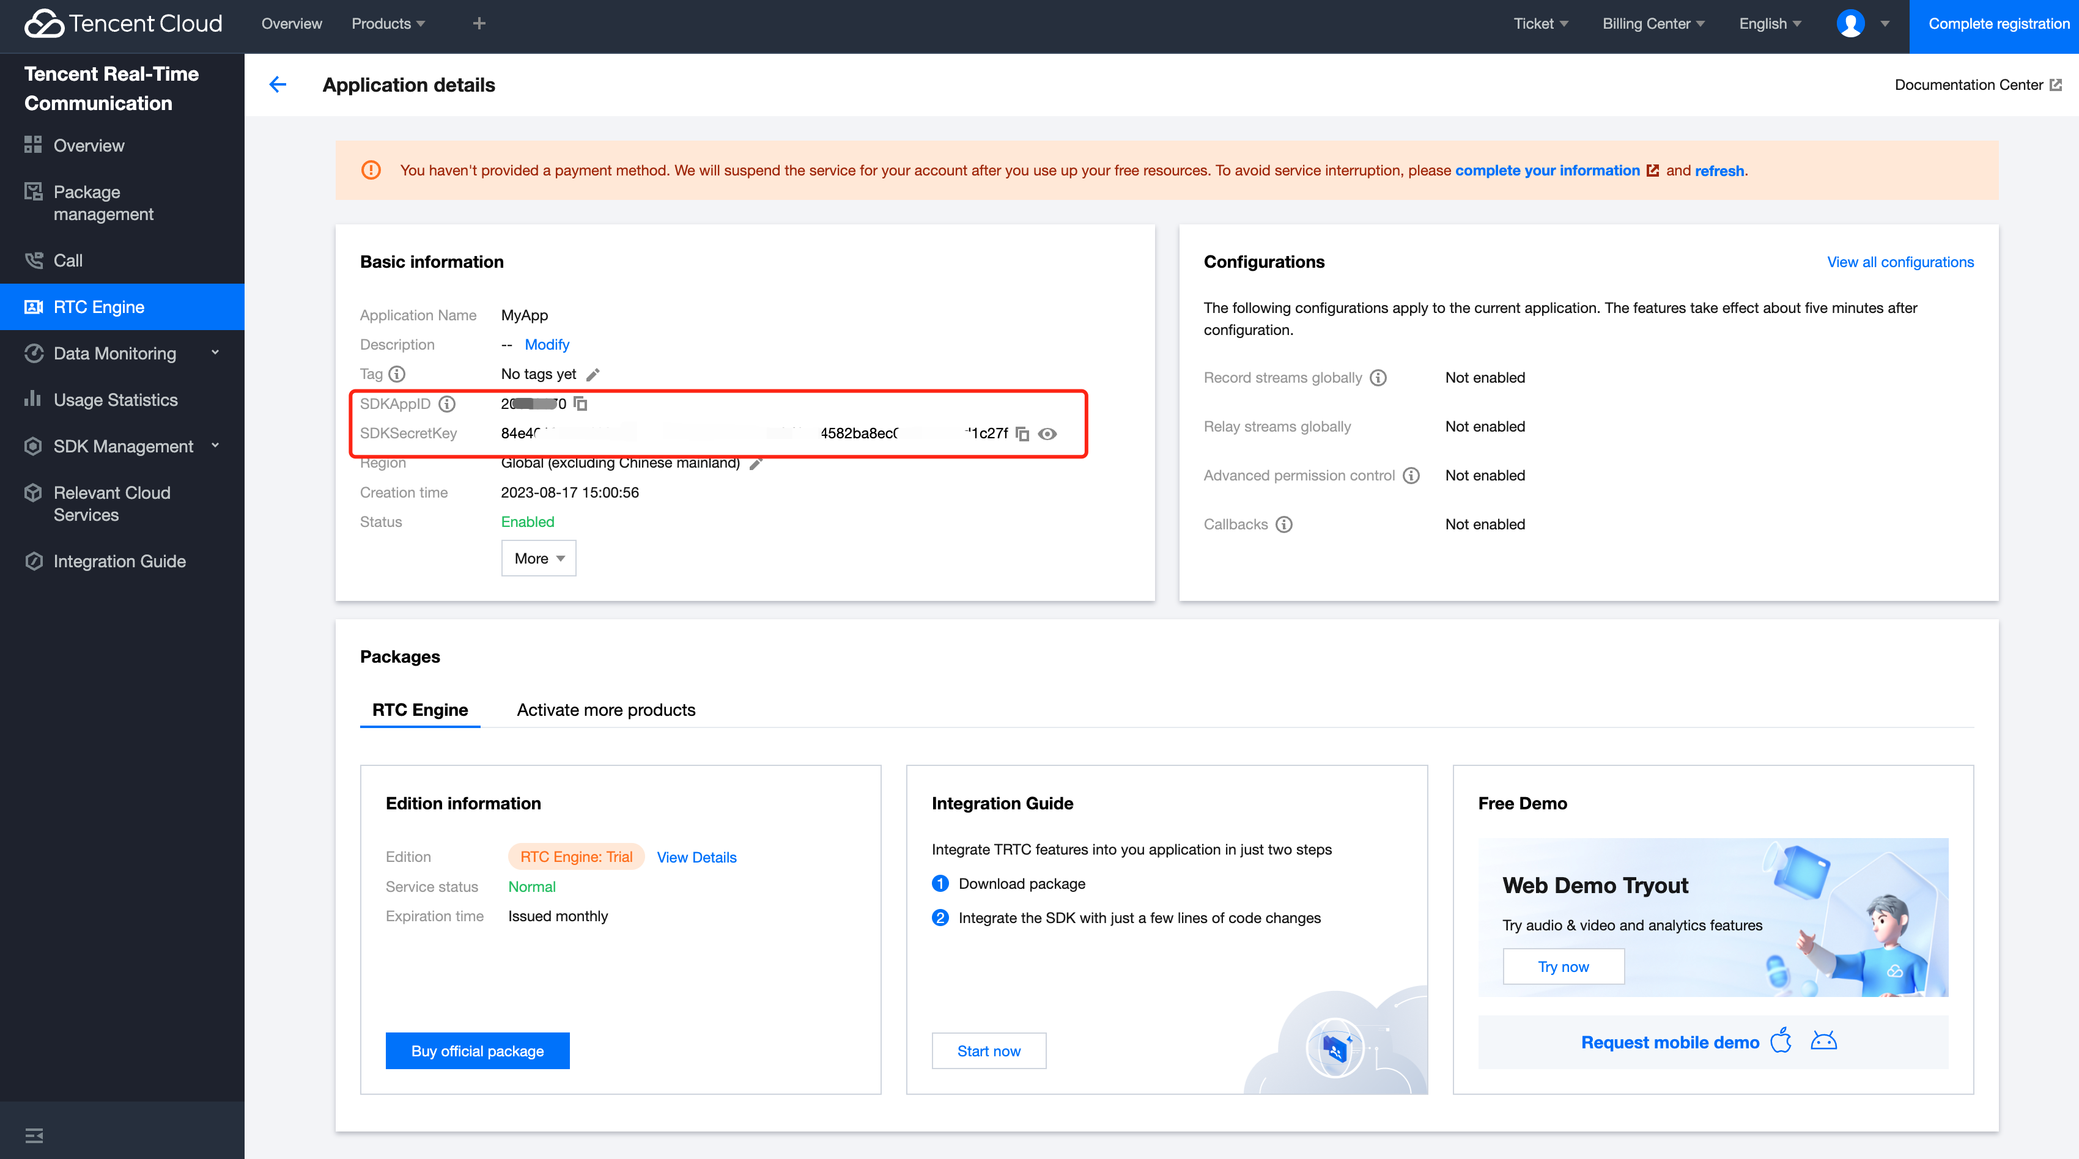Edit the tag using pencil icon
The image size is (2079, 1159).
pyautogui.click(x=593, y=375)
